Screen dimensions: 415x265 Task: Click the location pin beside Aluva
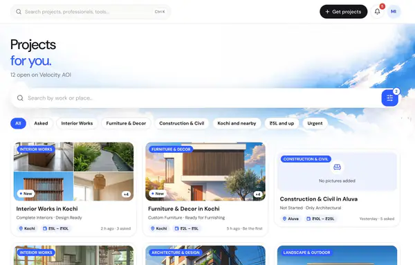[x=284, y=219]
